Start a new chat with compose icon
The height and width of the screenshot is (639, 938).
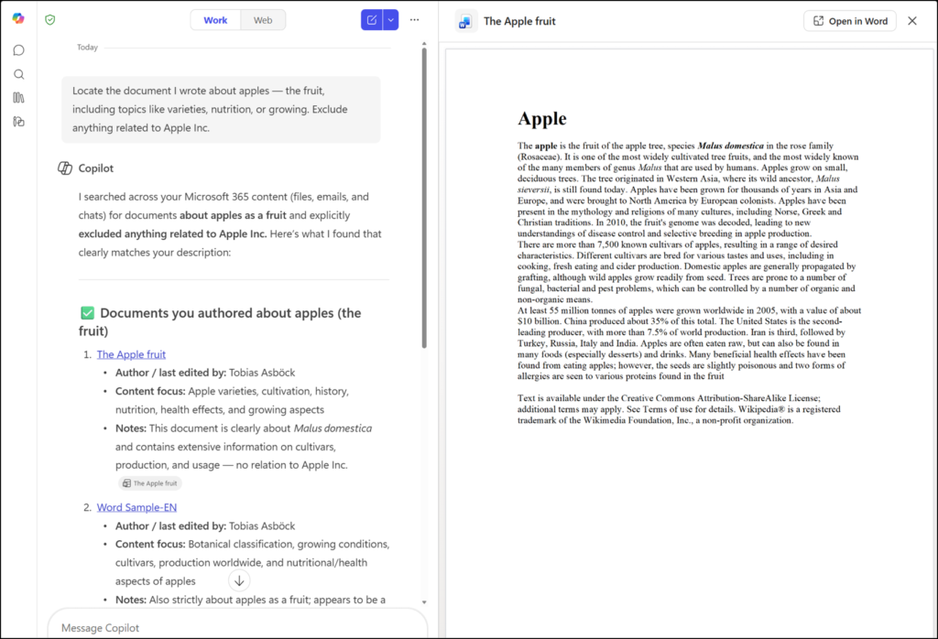pos(372,20)
